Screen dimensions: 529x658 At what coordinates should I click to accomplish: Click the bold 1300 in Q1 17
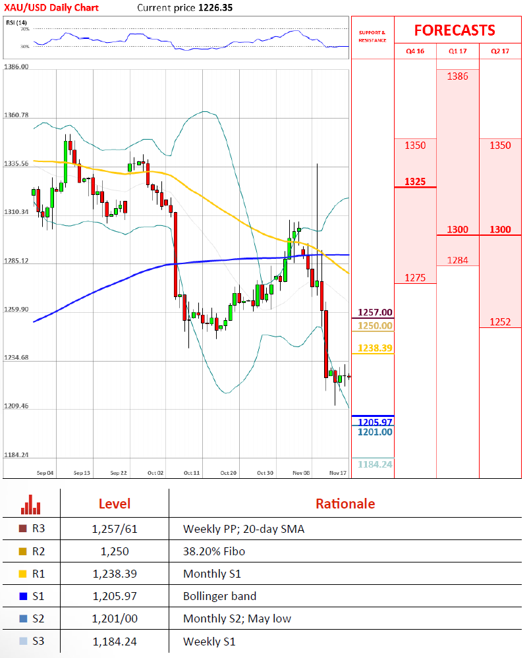[458, 230]
